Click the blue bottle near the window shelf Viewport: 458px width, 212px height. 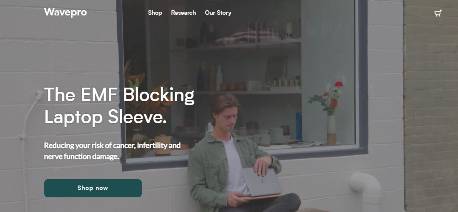pyautogui.click(x=298, y=126)
